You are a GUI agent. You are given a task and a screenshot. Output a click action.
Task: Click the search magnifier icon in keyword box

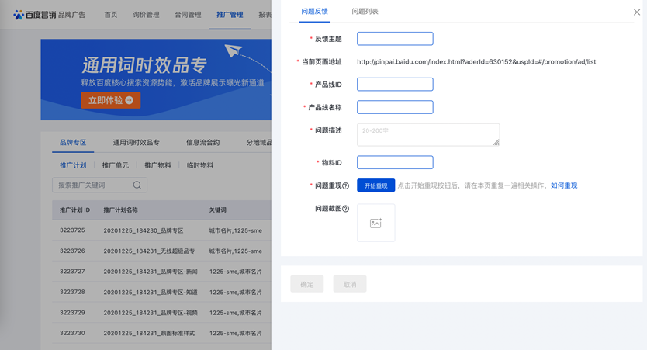[137, 185]
